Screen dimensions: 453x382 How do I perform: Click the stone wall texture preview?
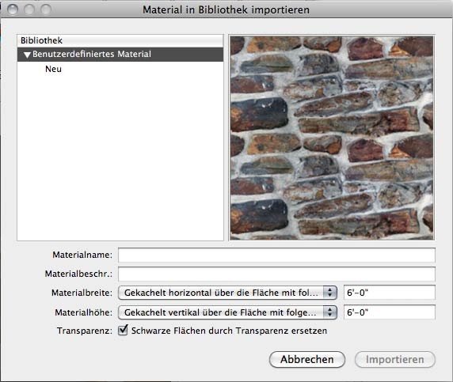click(x=332, y=138)
